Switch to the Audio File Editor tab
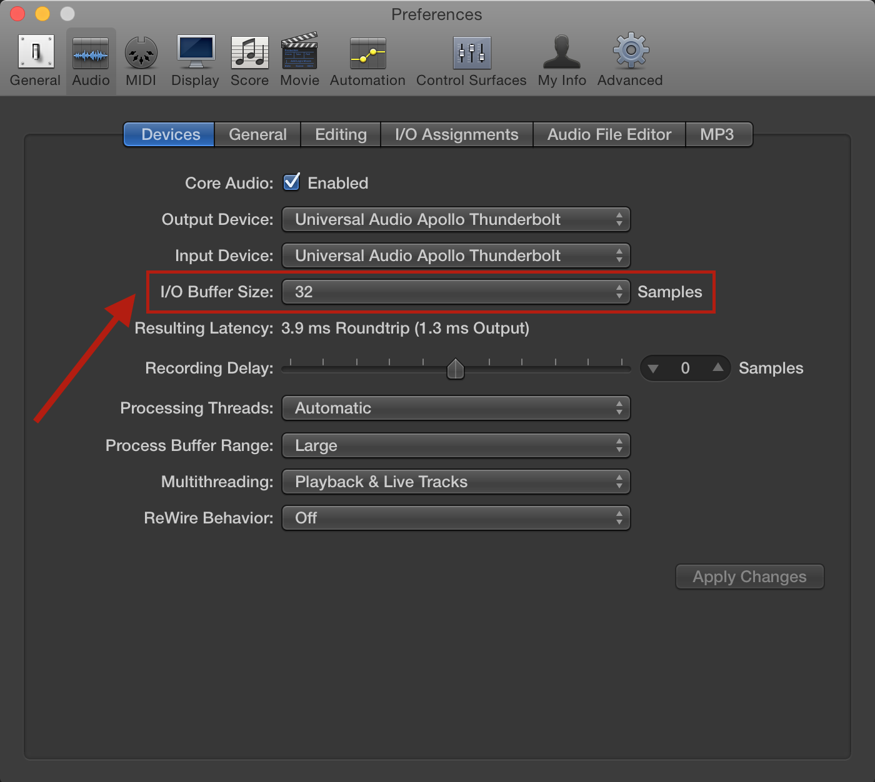 point(609,134)
